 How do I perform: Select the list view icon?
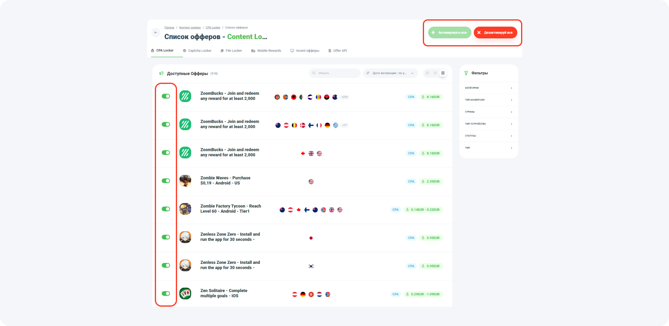click(443, 73)
